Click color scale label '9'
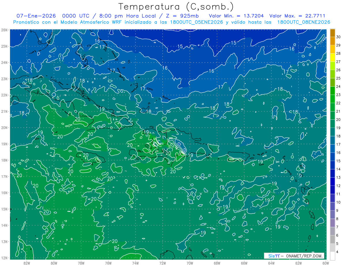 click(338, 211)
